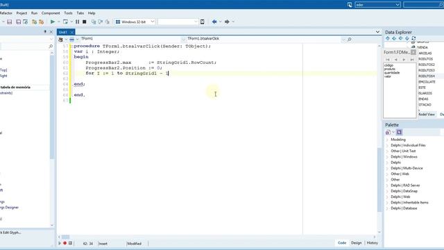Viewport: 444px width, 250px height.
Task: Select the 'produto' field in FDMemTable list
Action: pos(390,69)
